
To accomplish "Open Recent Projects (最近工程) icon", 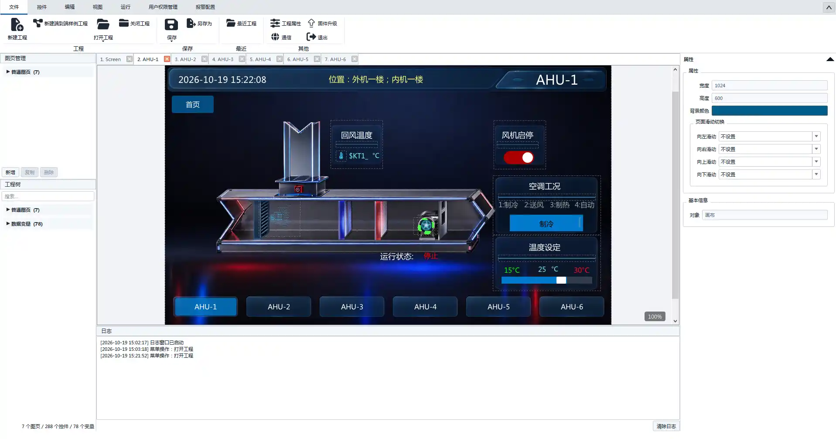I will click(x=231, y=23).
